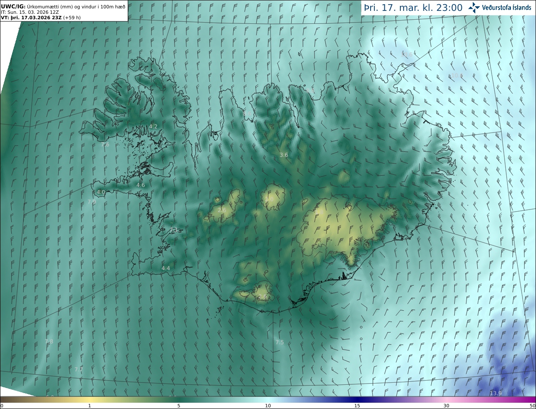Click the UWC/IG Úrkomumætti title line
536x409 pixels.
[x=63, y=7]
